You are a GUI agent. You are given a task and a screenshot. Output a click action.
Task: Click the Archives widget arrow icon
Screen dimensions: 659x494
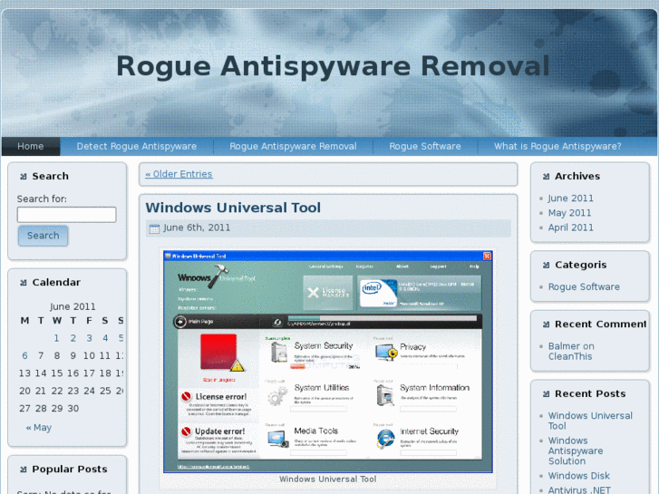click(x=546, y=177)
